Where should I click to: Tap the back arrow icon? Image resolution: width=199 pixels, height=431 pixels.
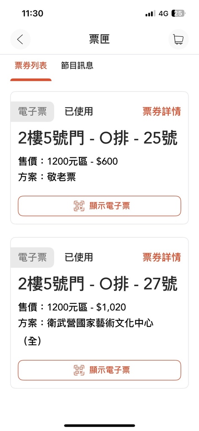tap(20, 39)
